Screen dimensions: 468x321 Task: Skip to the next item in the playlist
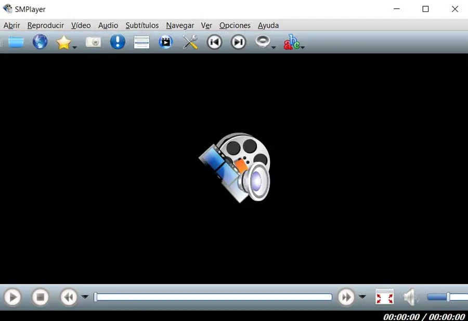click(238, 42)
